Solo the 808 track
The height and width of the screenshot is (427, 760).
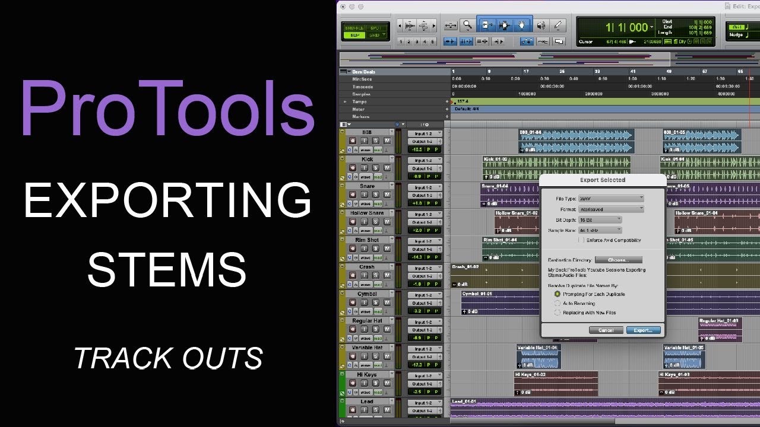pyautogui.click(x=376, y=141)
